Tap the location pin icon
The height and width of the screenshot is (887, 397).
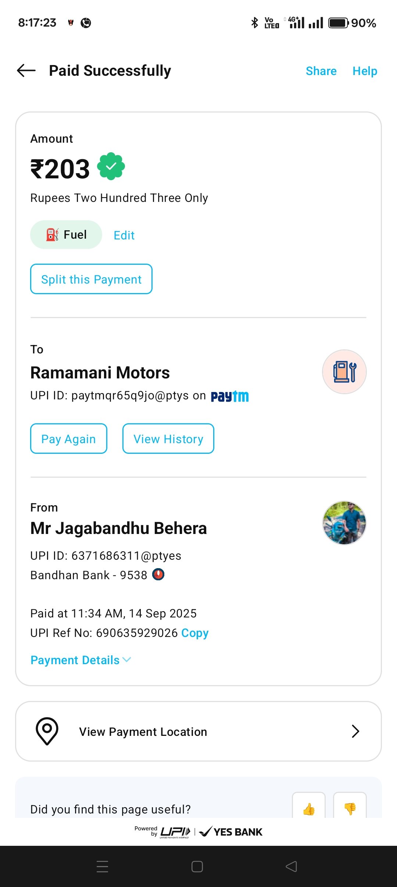coord(47,731)
